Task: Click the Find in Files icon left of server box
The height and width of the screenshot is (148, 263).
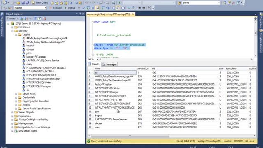Action: pyautogui.click(x=179, y=3)
